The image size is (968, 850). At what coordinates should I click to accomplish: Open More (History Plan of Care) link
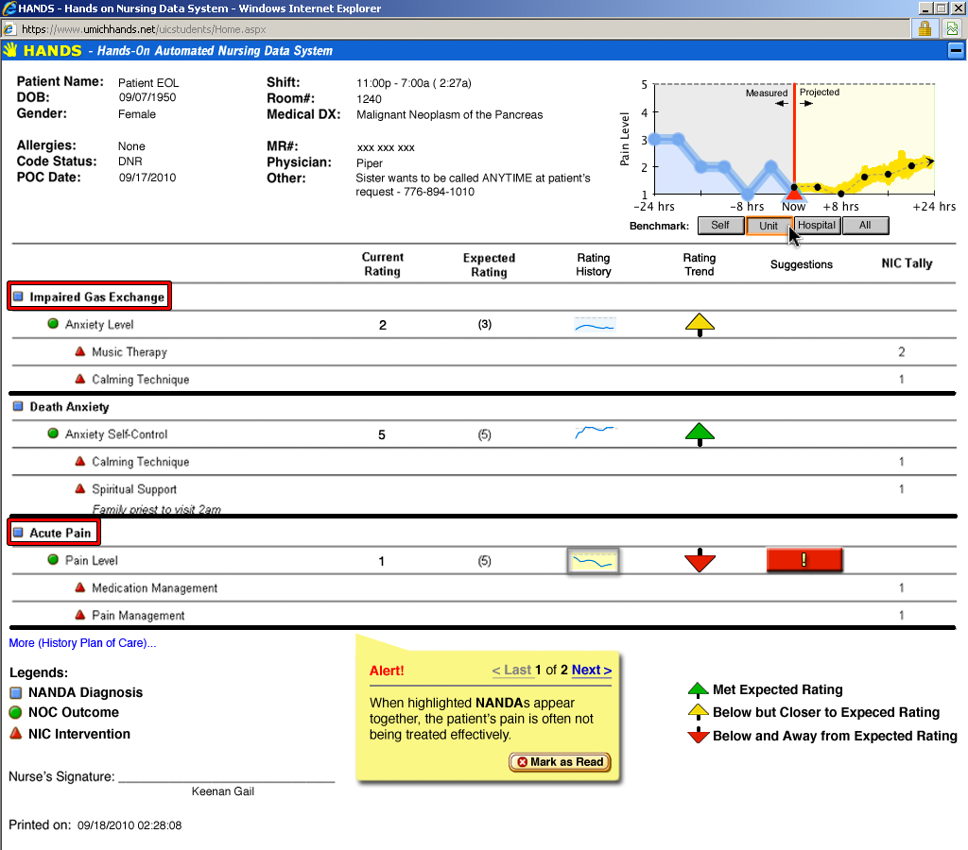[82, 643]
